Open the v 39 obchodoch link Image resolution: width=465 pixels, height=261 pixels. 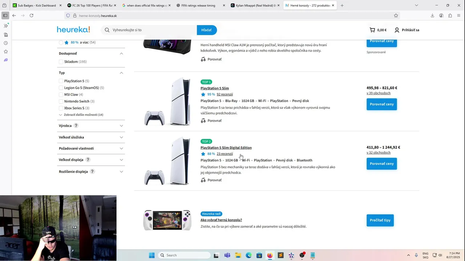click(379, 93)
